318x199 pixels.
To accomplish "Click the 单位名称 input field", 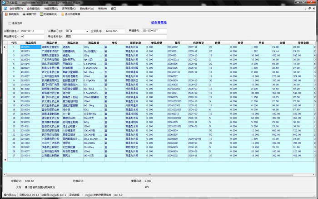I will 116,37.
